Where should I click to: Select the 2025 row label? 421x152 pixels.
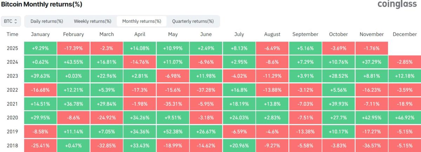coord(12,48)
